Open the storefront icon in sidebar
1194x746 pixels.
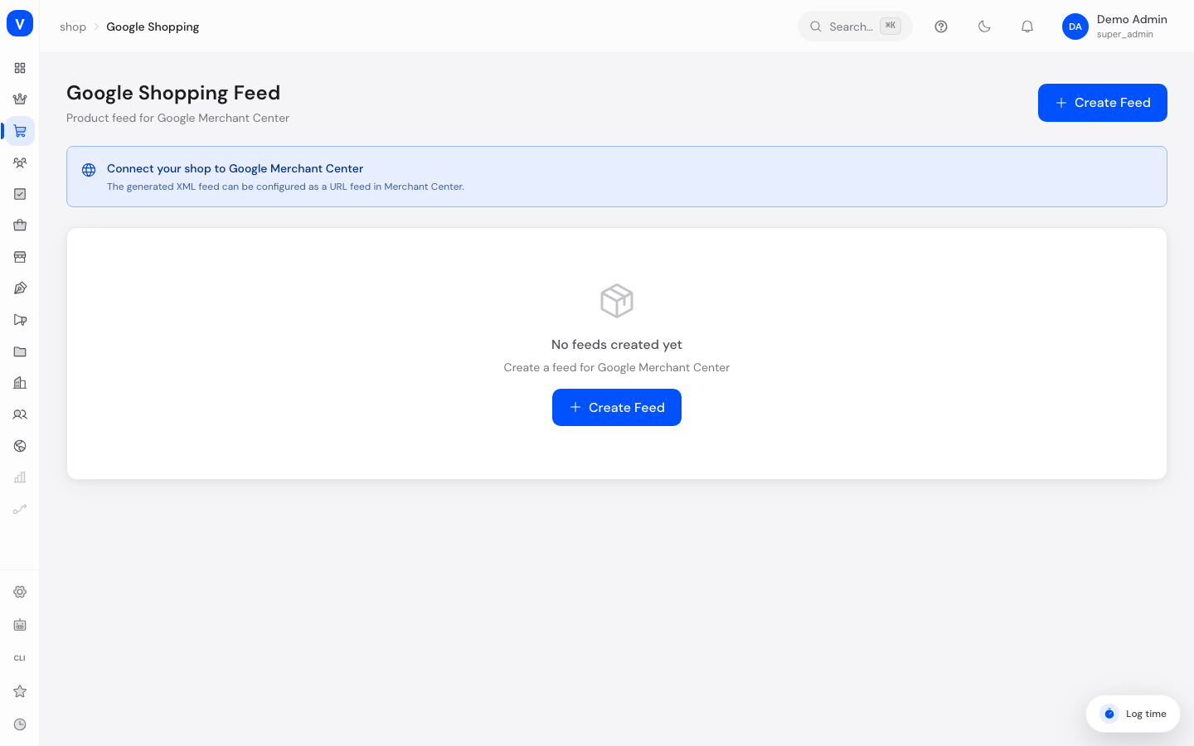click(x=20, y=257)
